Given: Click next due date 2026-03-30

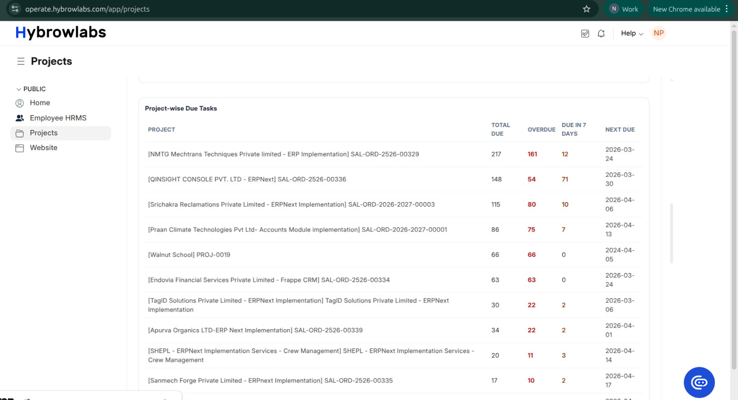Looking at the screenshot, I should (620, 180).
